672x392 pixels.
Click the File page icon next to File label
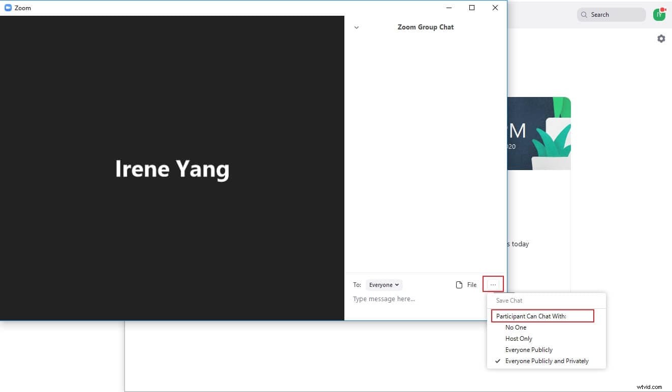coord(459,284)
